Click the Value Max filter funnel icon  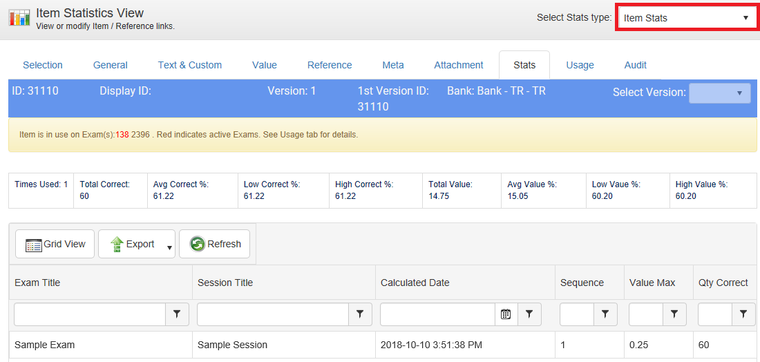(x=674, y=314)
